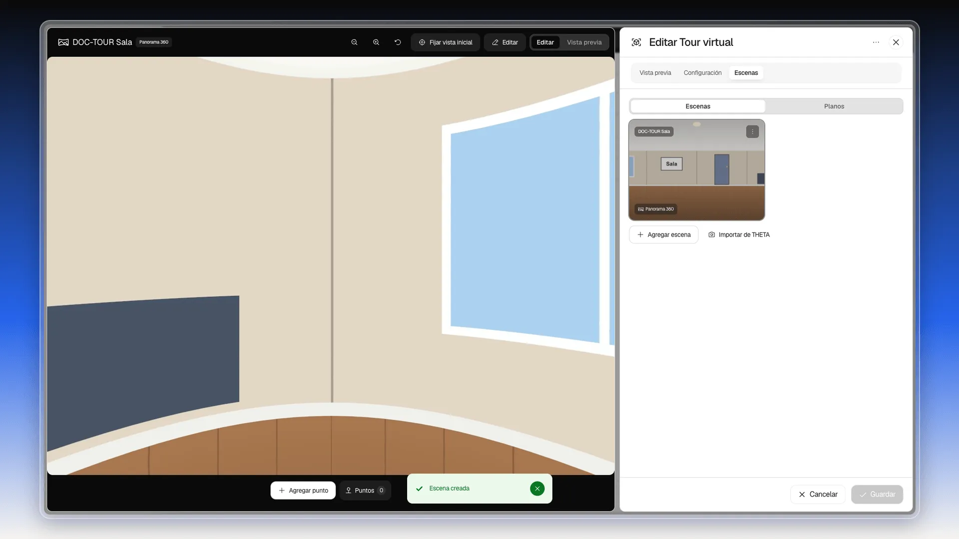Click Guardar button
The height and width of the screenshot is (539, 959).
click(877, 495)
